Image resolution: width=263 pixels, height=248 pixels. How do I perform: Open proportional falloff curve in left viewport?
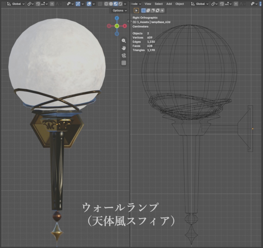coord(58,4)
